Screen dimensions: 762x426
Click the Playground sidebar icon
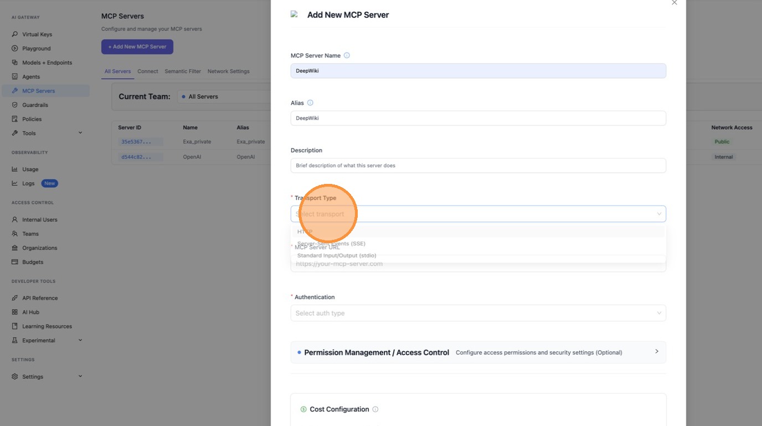[15, 49]
